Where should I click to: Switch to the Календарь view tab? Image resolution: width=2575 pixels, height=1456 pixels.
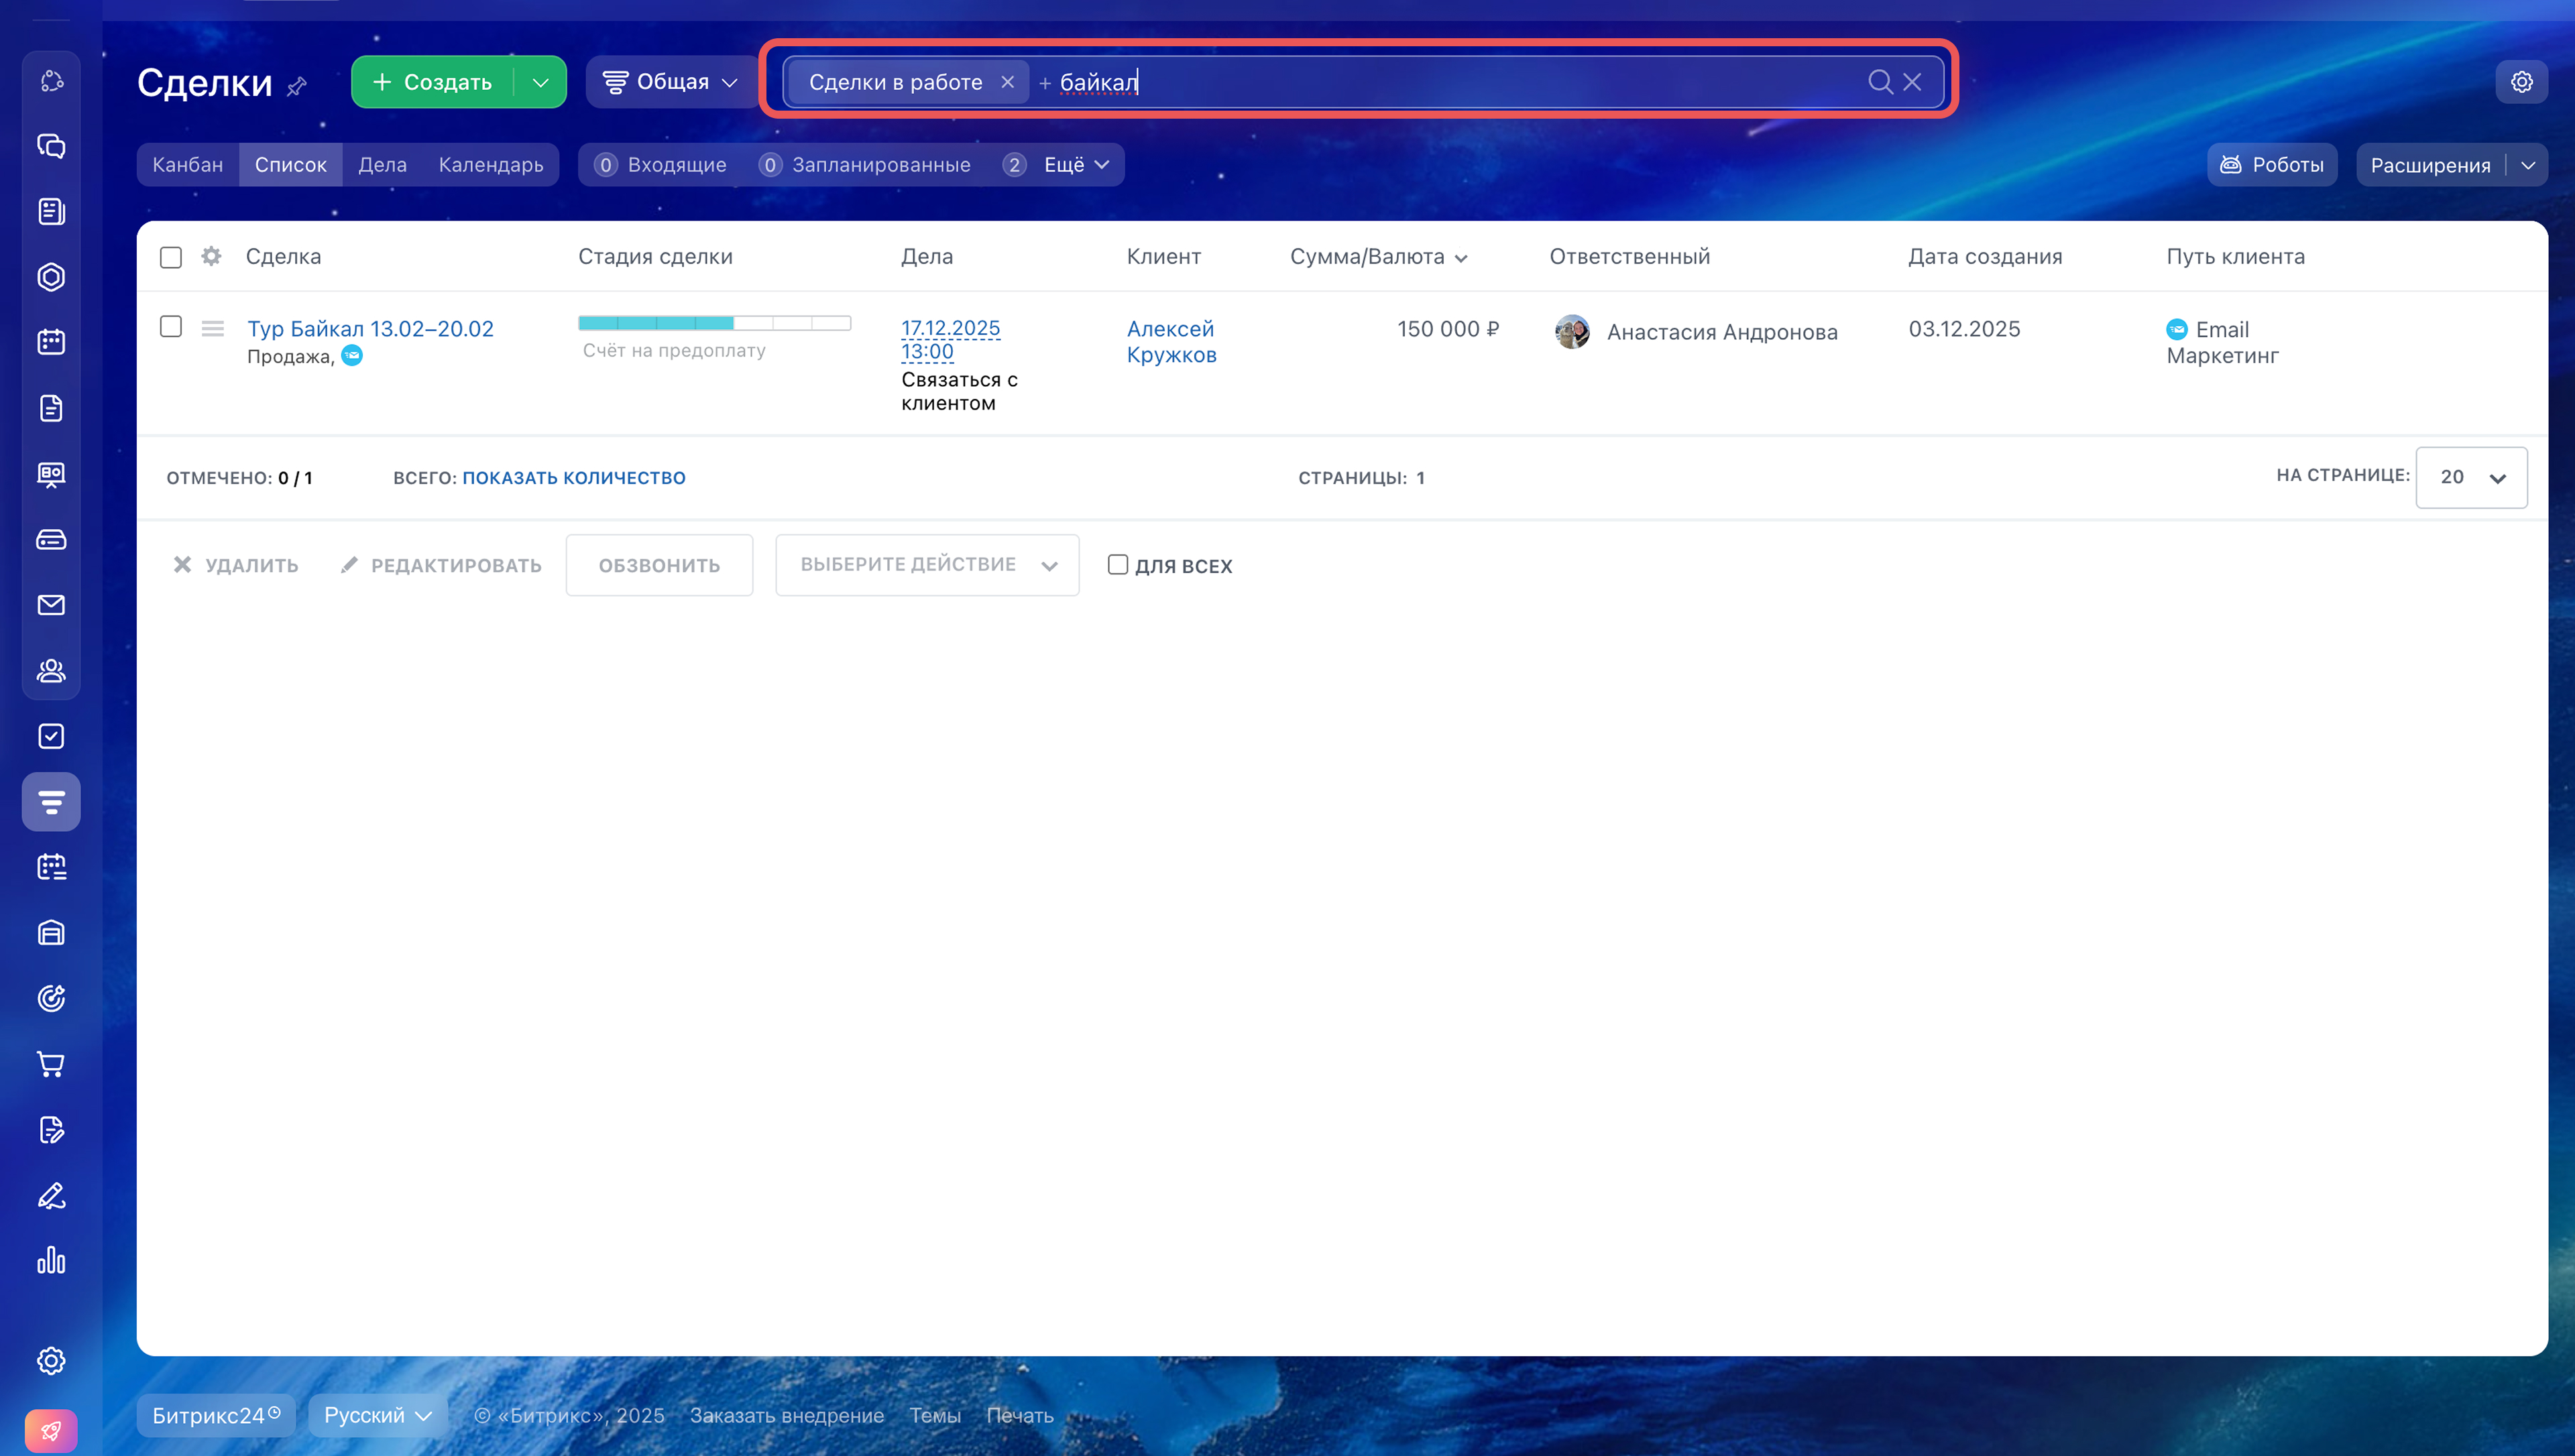tap(491, 165)
